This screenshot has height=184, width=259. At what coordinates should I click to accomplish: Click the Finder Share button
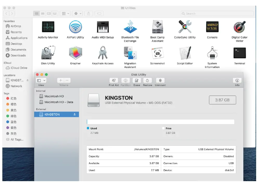[89, 13]
